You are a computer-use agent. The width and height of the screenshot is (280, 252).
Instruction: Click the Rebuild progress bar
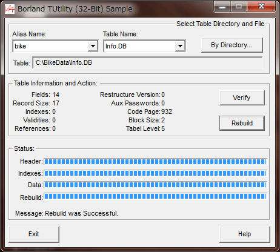pos(156,196)
